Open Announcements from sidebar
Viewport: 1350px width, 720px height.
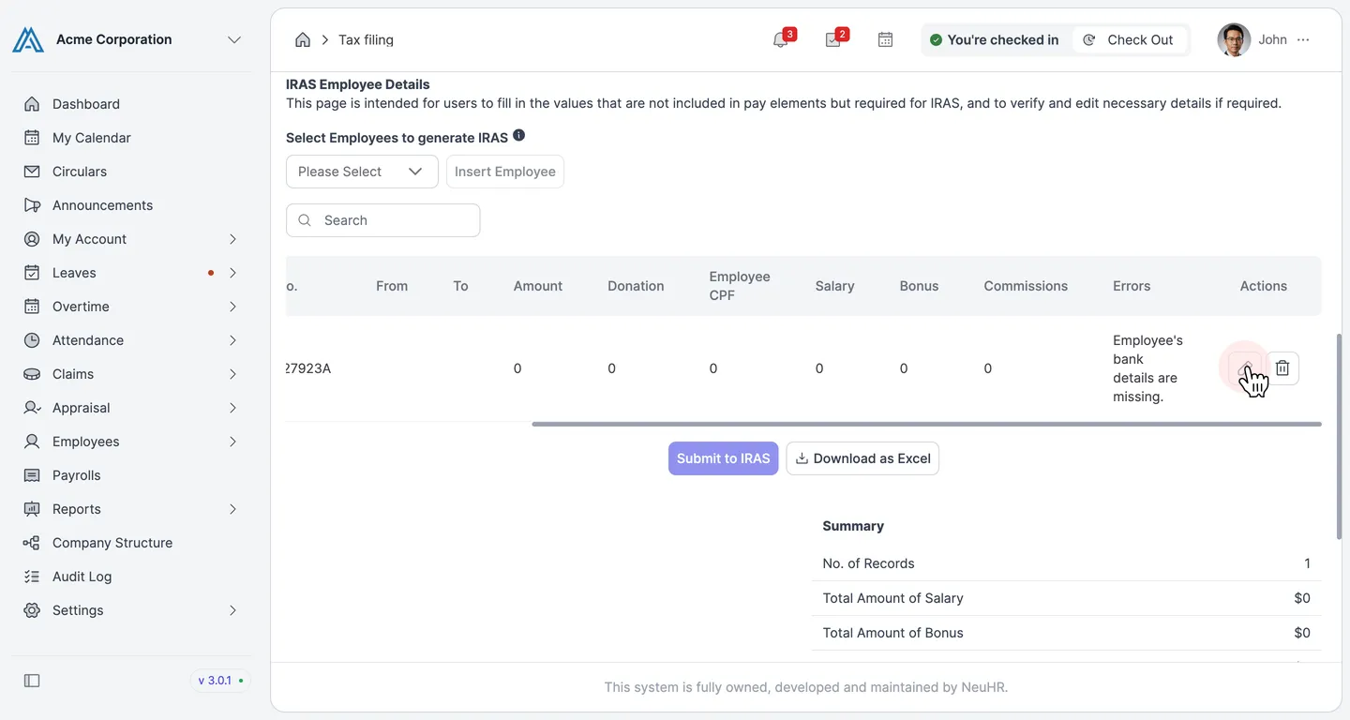pyautogui.click(x=131, y=205)
